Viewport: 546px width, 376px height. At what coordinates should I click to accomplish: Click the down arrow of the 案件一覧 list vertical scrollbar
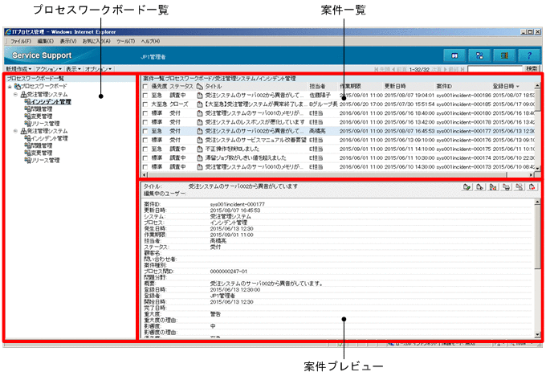[537, 169]
